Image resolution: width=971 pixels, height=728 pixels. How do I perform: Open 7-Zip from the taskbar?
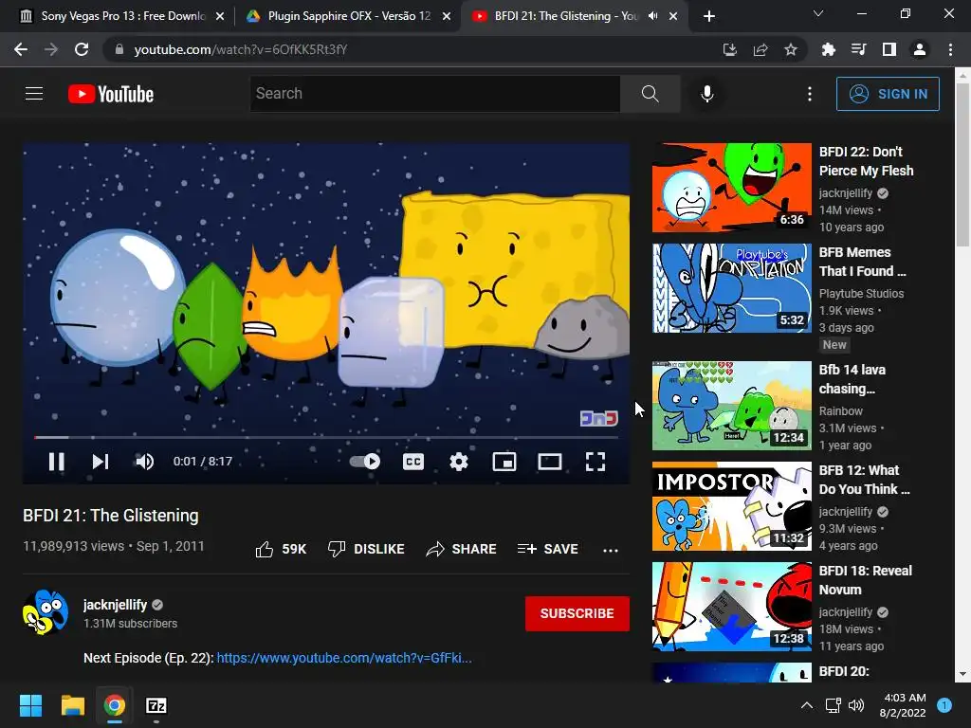click(x=156, y=705)
